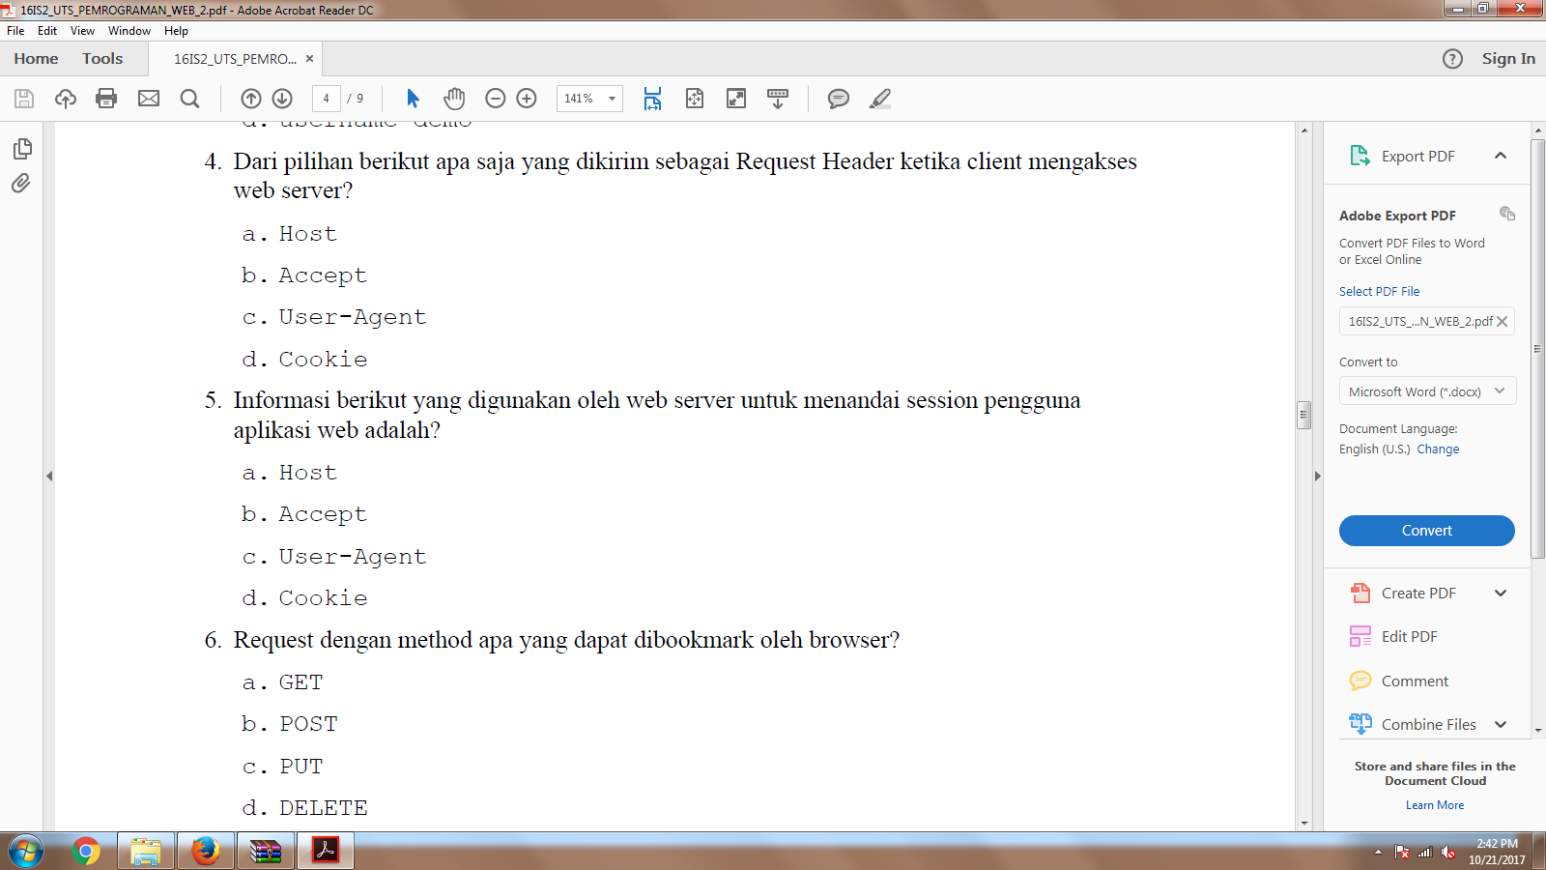Click the Adobe Export PDF copy icon
This screenshot has height=870, width=1546.
(1507, 214)
